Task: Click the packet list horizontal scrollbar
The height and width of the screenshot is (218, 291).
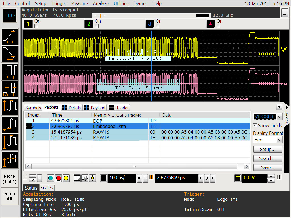Action: [134, 167]
